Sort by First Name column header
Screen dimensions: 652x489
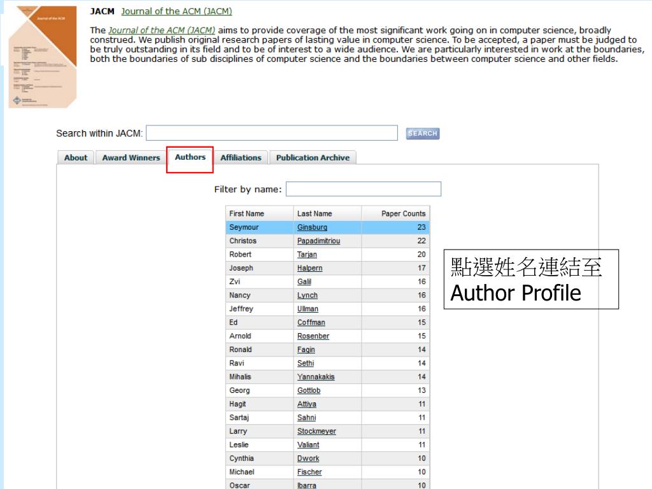pos(260,213)
